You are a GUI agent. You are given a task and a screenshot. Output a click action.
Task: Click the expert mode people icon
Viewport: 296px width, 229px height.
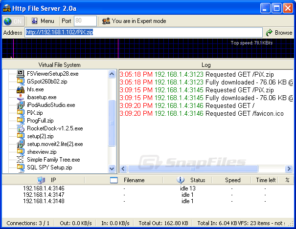point(106,21)
